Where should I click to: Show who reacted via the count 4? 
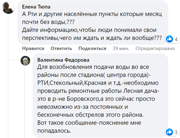tap(176, 40)
